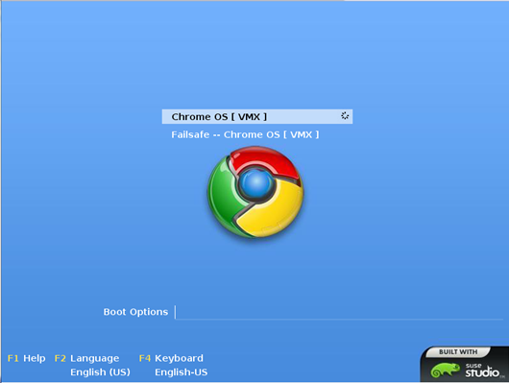Click the English-US keyboard value

(x=182, y=372)
